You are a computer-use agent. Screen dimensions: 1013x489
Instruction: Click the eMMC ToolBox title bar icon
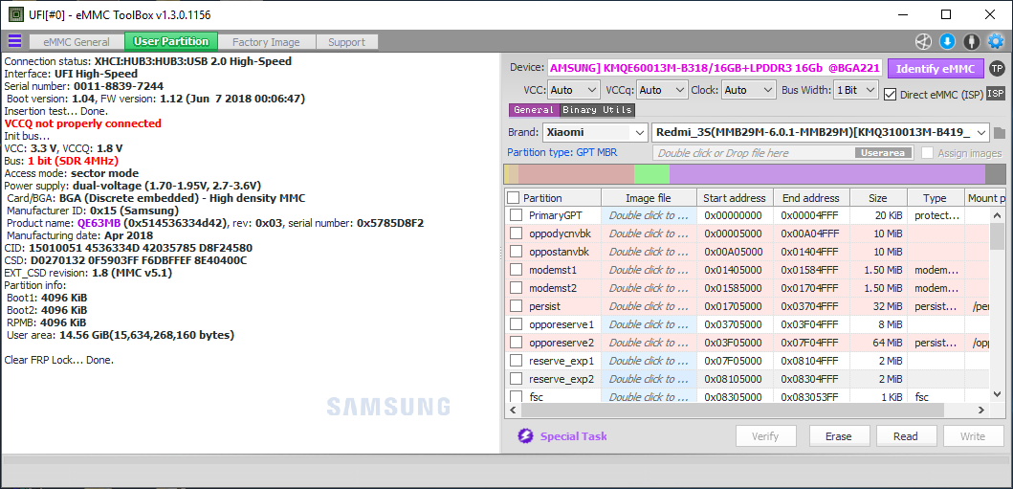coord(15,14)
